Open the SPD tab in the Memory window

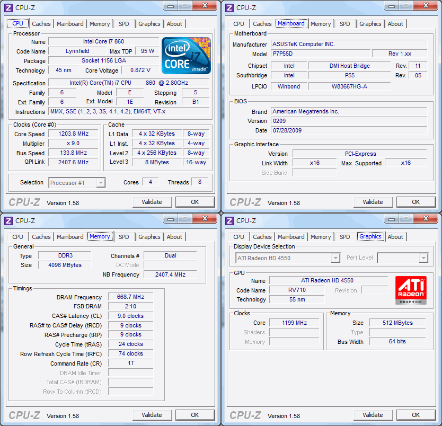[123, 237]
